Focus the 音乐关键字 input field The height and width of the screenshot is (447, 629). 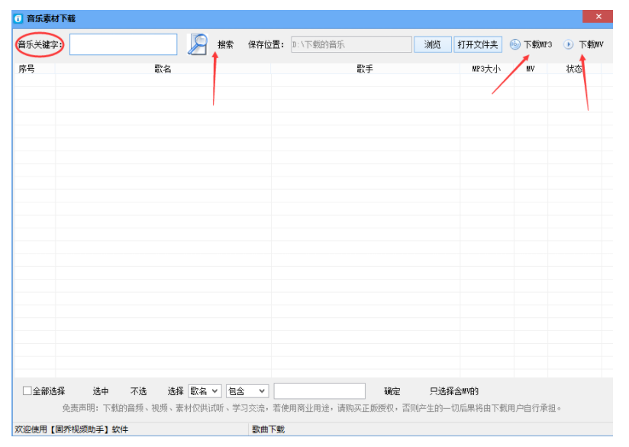[123, 44]
